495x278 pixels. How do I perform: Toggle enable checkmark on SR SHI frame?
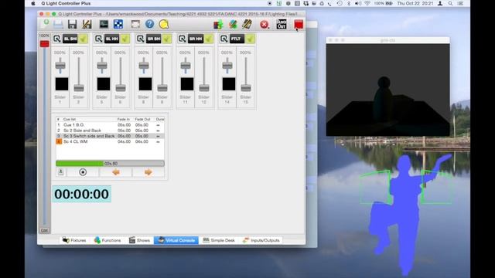[167, 39]
